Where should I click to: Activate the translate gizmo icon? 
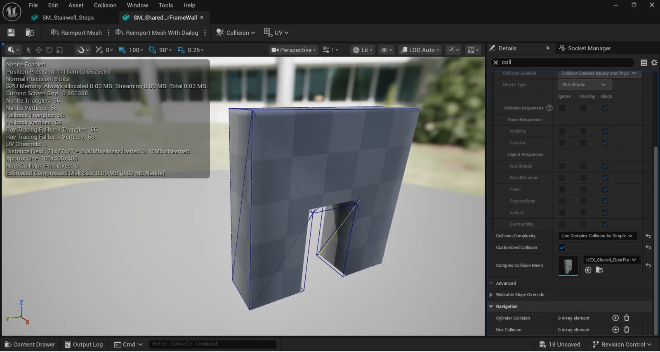[39, 50]
